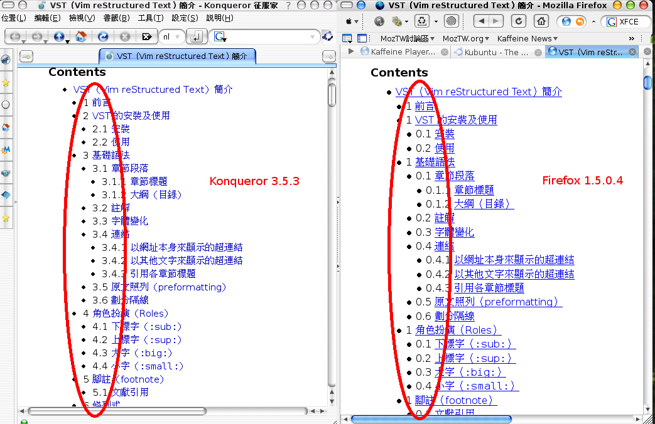Open the nl dropdown in Konqueror toolbar
655x424 pixels.
[171, 36]
